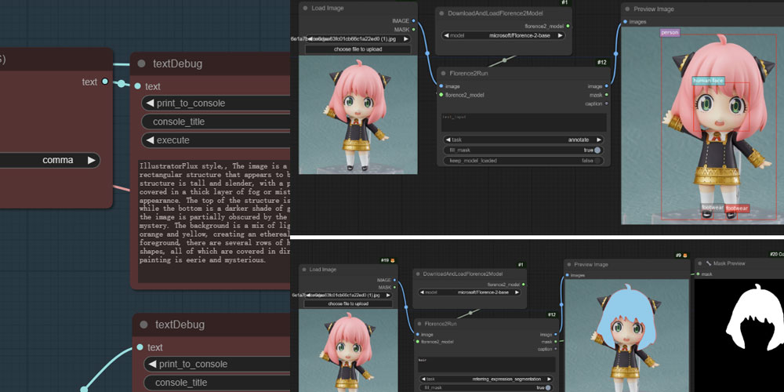Collapse the Florence2Run node with annotate task
This screenshot has width=784, height=392.
pos(443,73)
